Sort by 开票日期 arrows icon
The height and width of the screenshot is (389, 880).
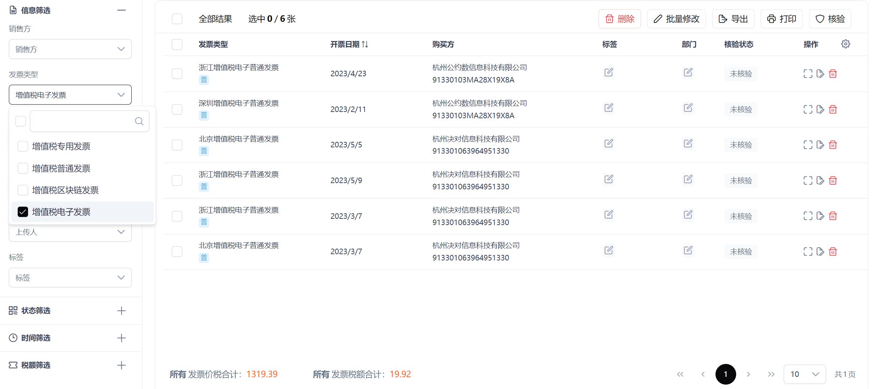pyautogui.click(x=365, y=44)
